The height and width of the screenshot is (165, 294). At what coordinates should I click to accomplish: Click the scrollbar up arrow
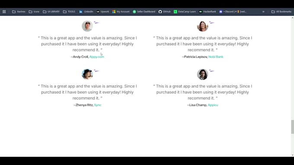tap(293, 18)
